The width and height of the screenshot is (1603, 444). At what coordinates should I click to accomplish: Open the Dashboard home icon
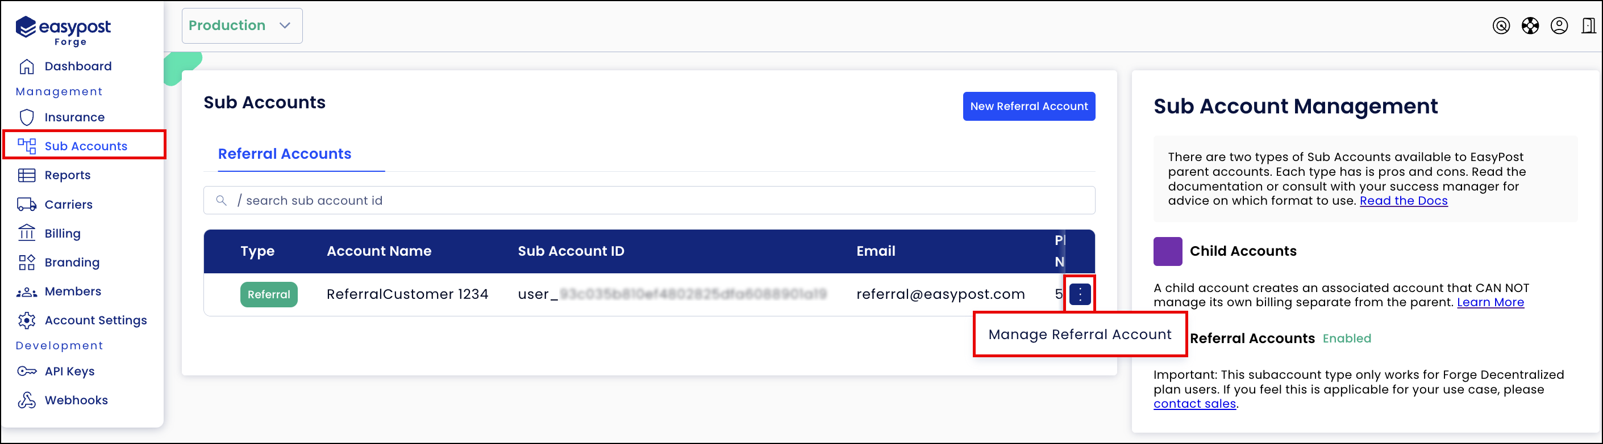coord(27,66)
